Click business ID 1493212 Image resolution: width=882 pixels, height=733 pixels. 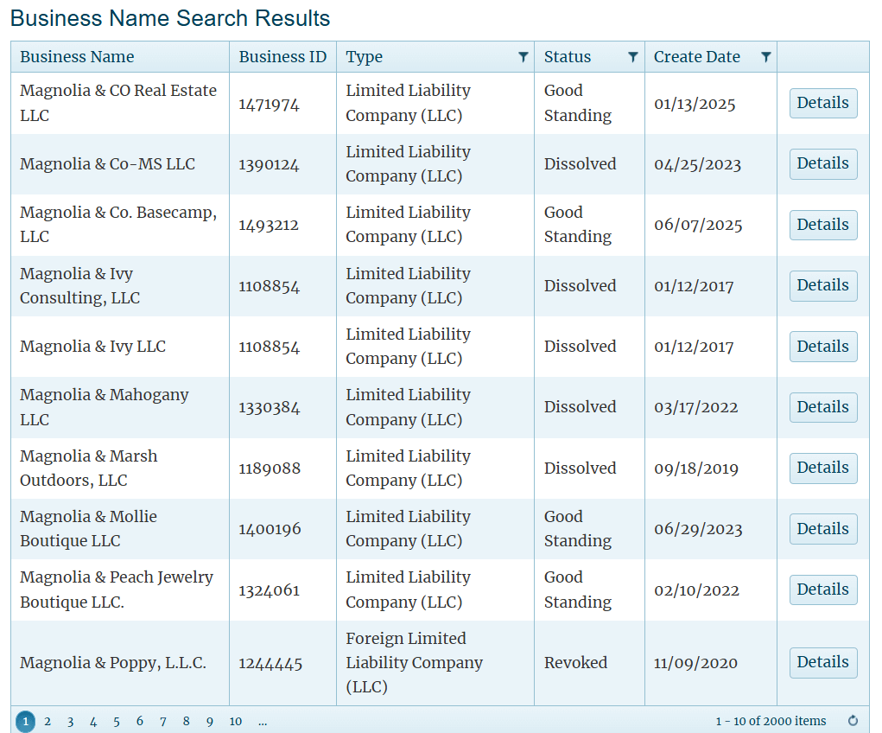coord(269,226)
